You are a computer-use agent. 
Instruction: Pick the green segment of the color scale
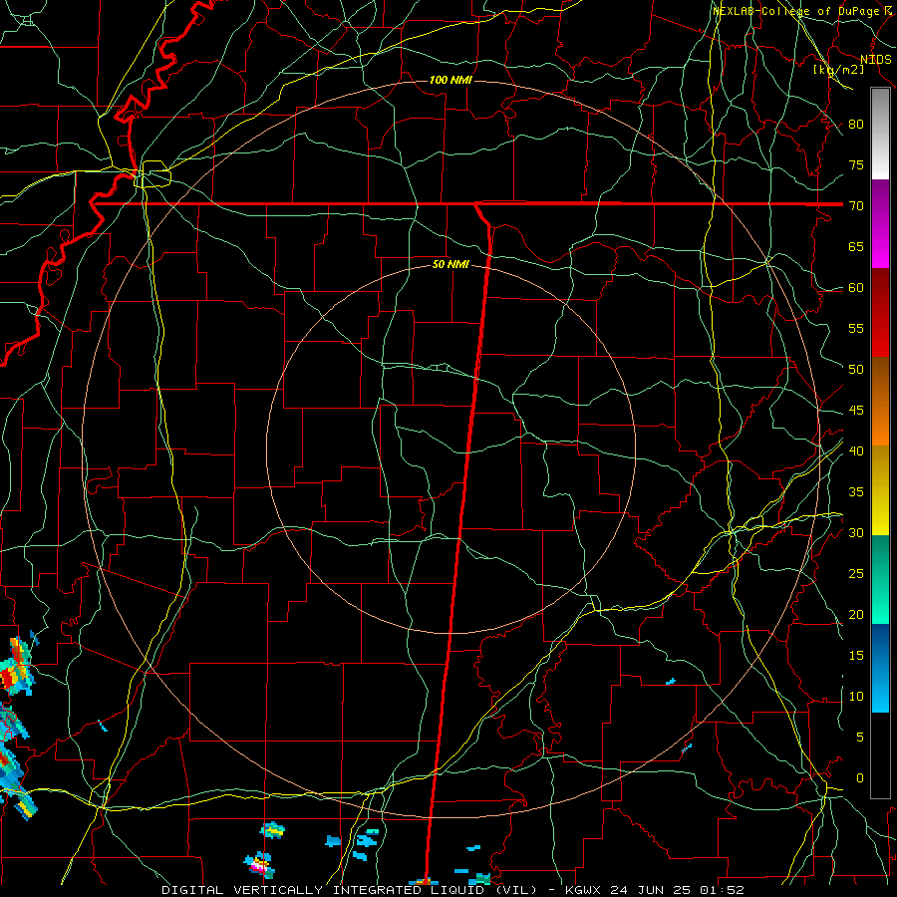click(880, 579)
